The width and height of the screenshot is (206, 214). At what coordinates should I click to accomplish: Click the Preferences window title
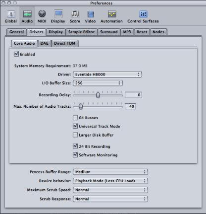(102, 3)
